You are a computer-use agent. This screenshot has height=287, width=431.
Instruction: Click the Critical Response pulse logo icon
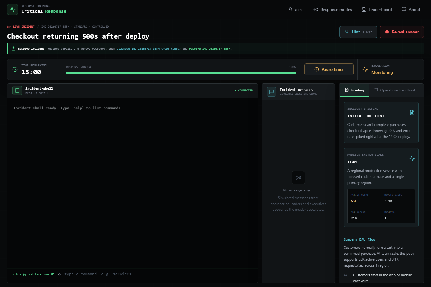pos(13,10)
